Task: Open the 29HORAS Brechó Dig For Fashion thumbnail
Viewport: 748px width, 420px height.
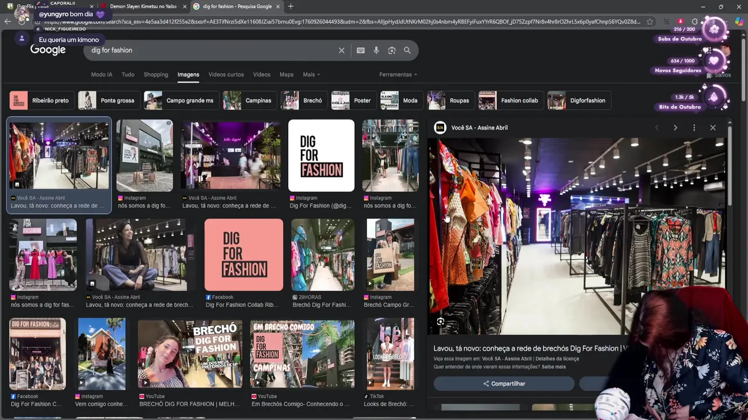Action: pos(323,255)
